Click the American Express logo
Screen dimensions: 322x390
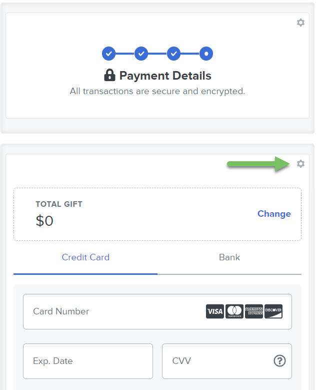[x=253, y=311]
